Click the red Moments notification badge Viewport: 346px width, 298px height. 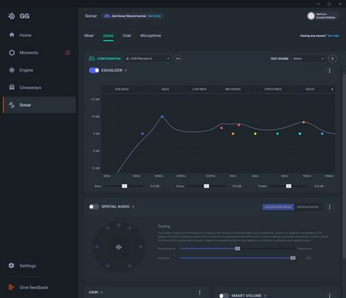[x=68, y=53]
